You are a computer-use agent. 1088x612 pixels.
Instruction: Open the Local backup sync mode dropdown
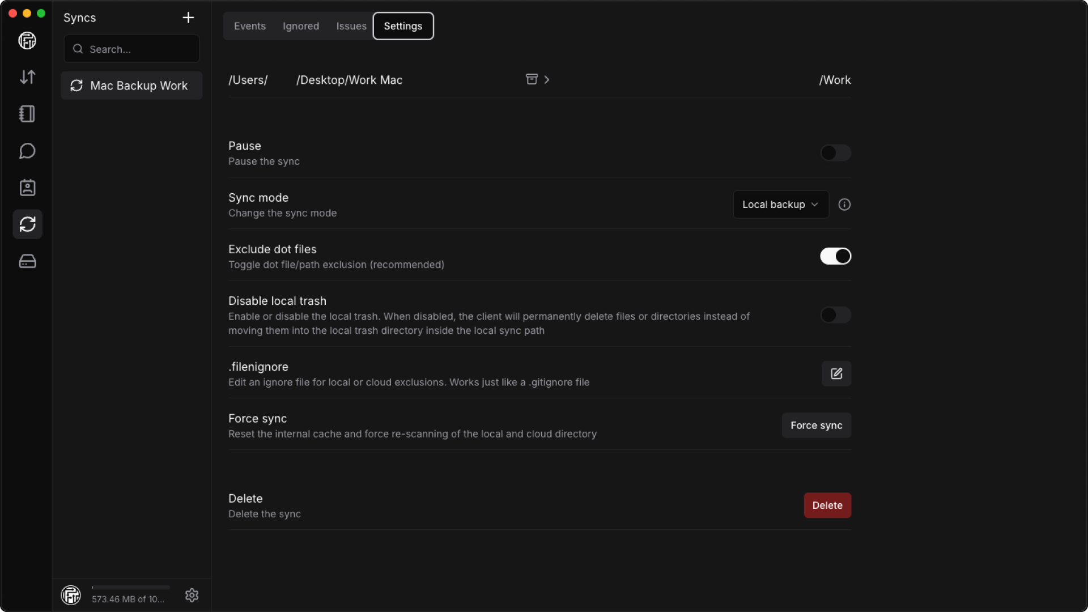(x=780, y=205)
